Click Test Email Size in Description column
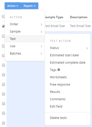The height and width of the screenshot is (127, 92). (x=80, y=26)
